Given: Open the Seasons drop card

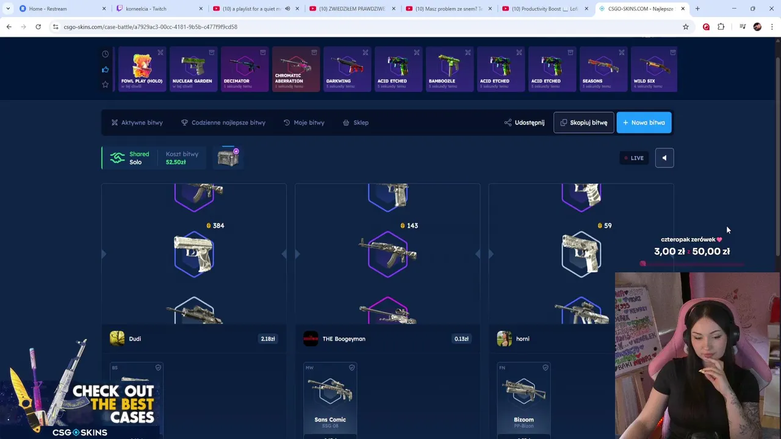Looking at the screenshot, I should pyautogui.click(x=603, y=70).
